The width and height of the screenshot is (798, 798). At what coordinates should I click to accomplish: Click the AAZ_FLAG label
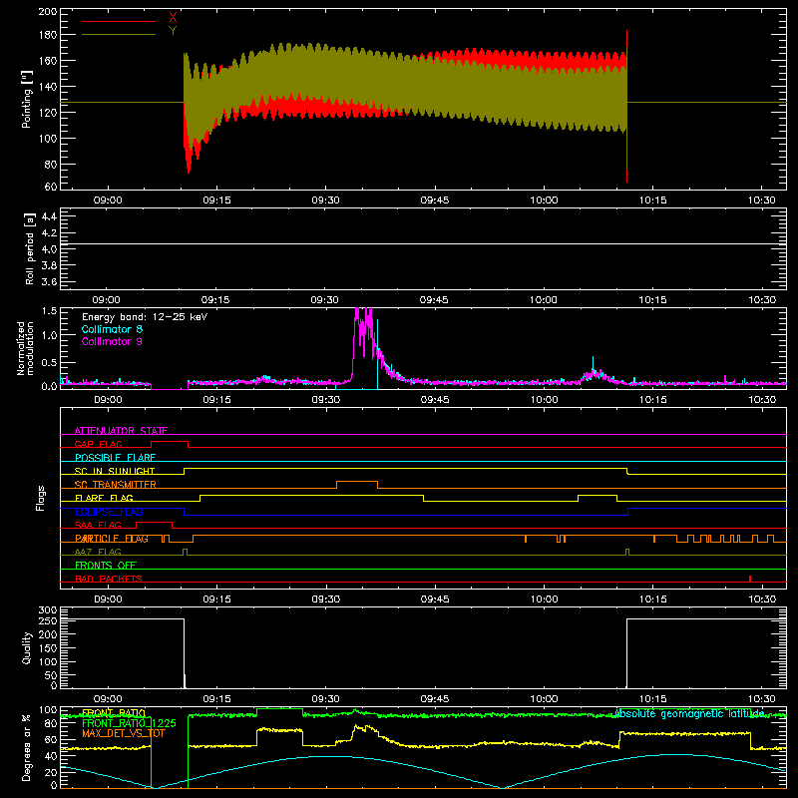pyautogui.click(x=98, y=552)
